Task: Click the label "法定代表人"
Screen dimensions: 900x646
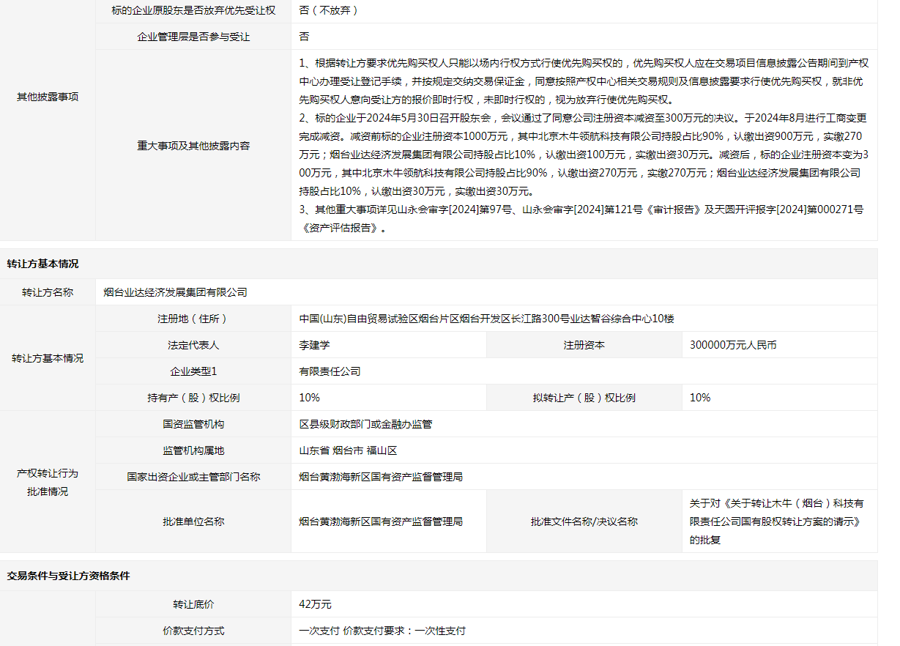Action: click(x=193, y=345)
